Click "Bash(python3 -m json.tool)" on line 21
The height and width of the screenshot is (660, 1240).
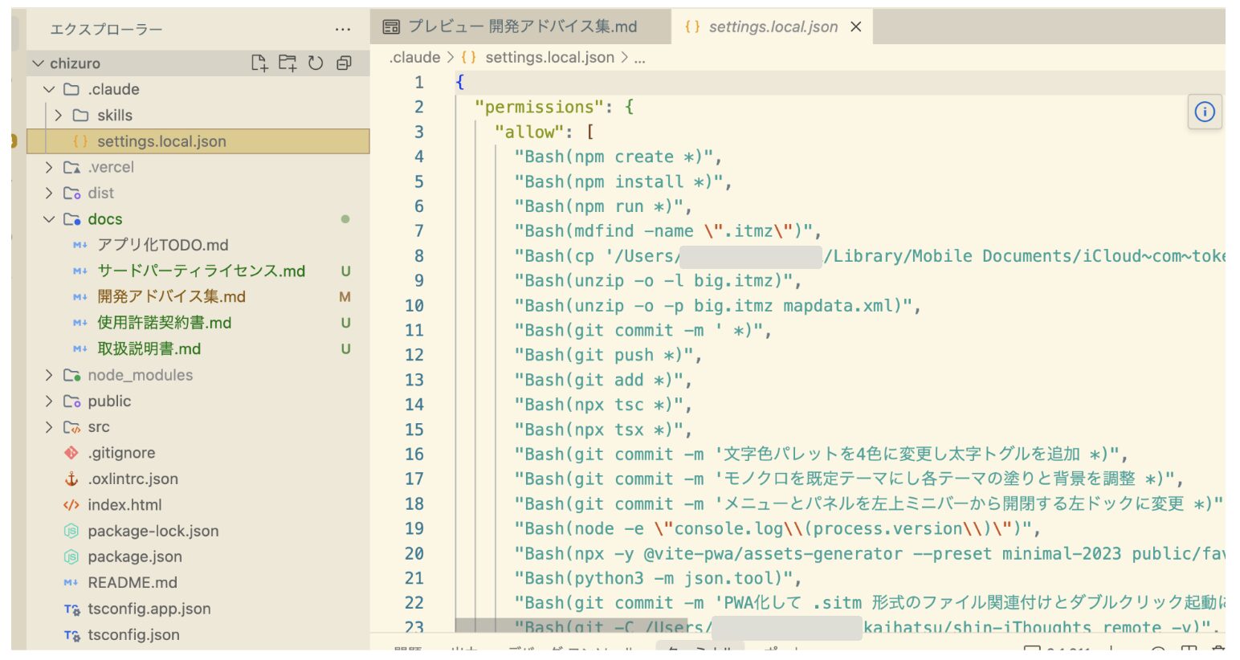coord(653,578)
